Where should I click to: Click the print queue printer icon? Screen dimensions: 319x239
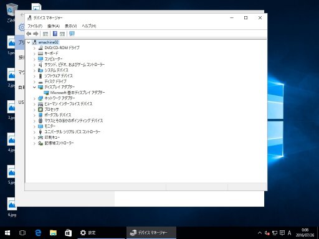point(40,138)
